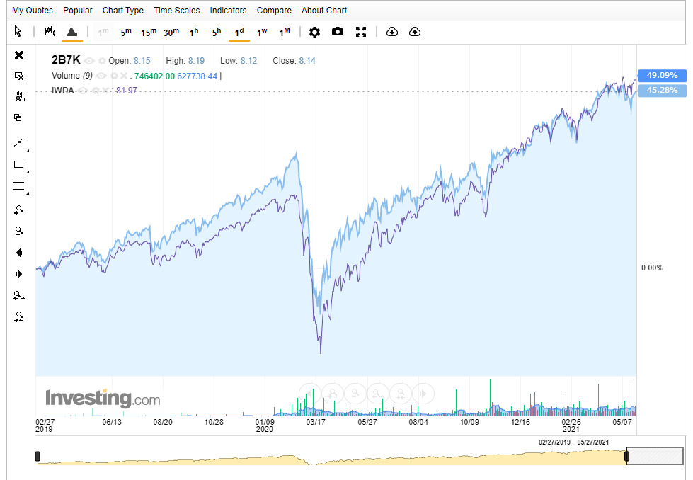Select the candlestick chart type icon
The width and height of the screenshot is (693, 480).
tap(49, 32)
